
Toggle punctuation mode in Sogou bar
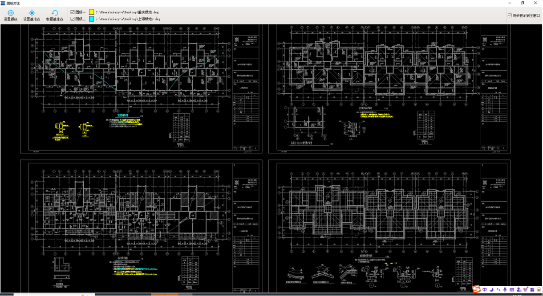click(x=498, y=290)
